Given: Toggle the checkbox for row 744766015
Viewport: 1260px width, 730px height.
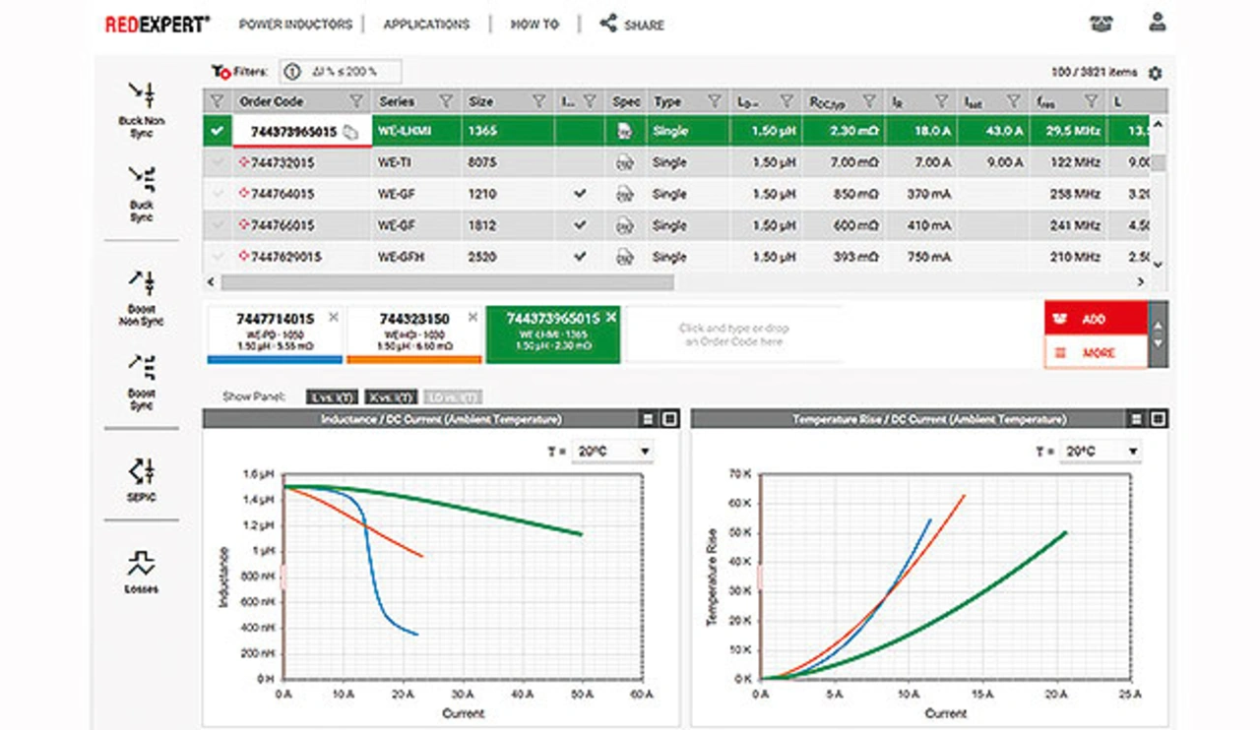Looking at the screenshot, I should pyautogui.click(x=218, y=225).
